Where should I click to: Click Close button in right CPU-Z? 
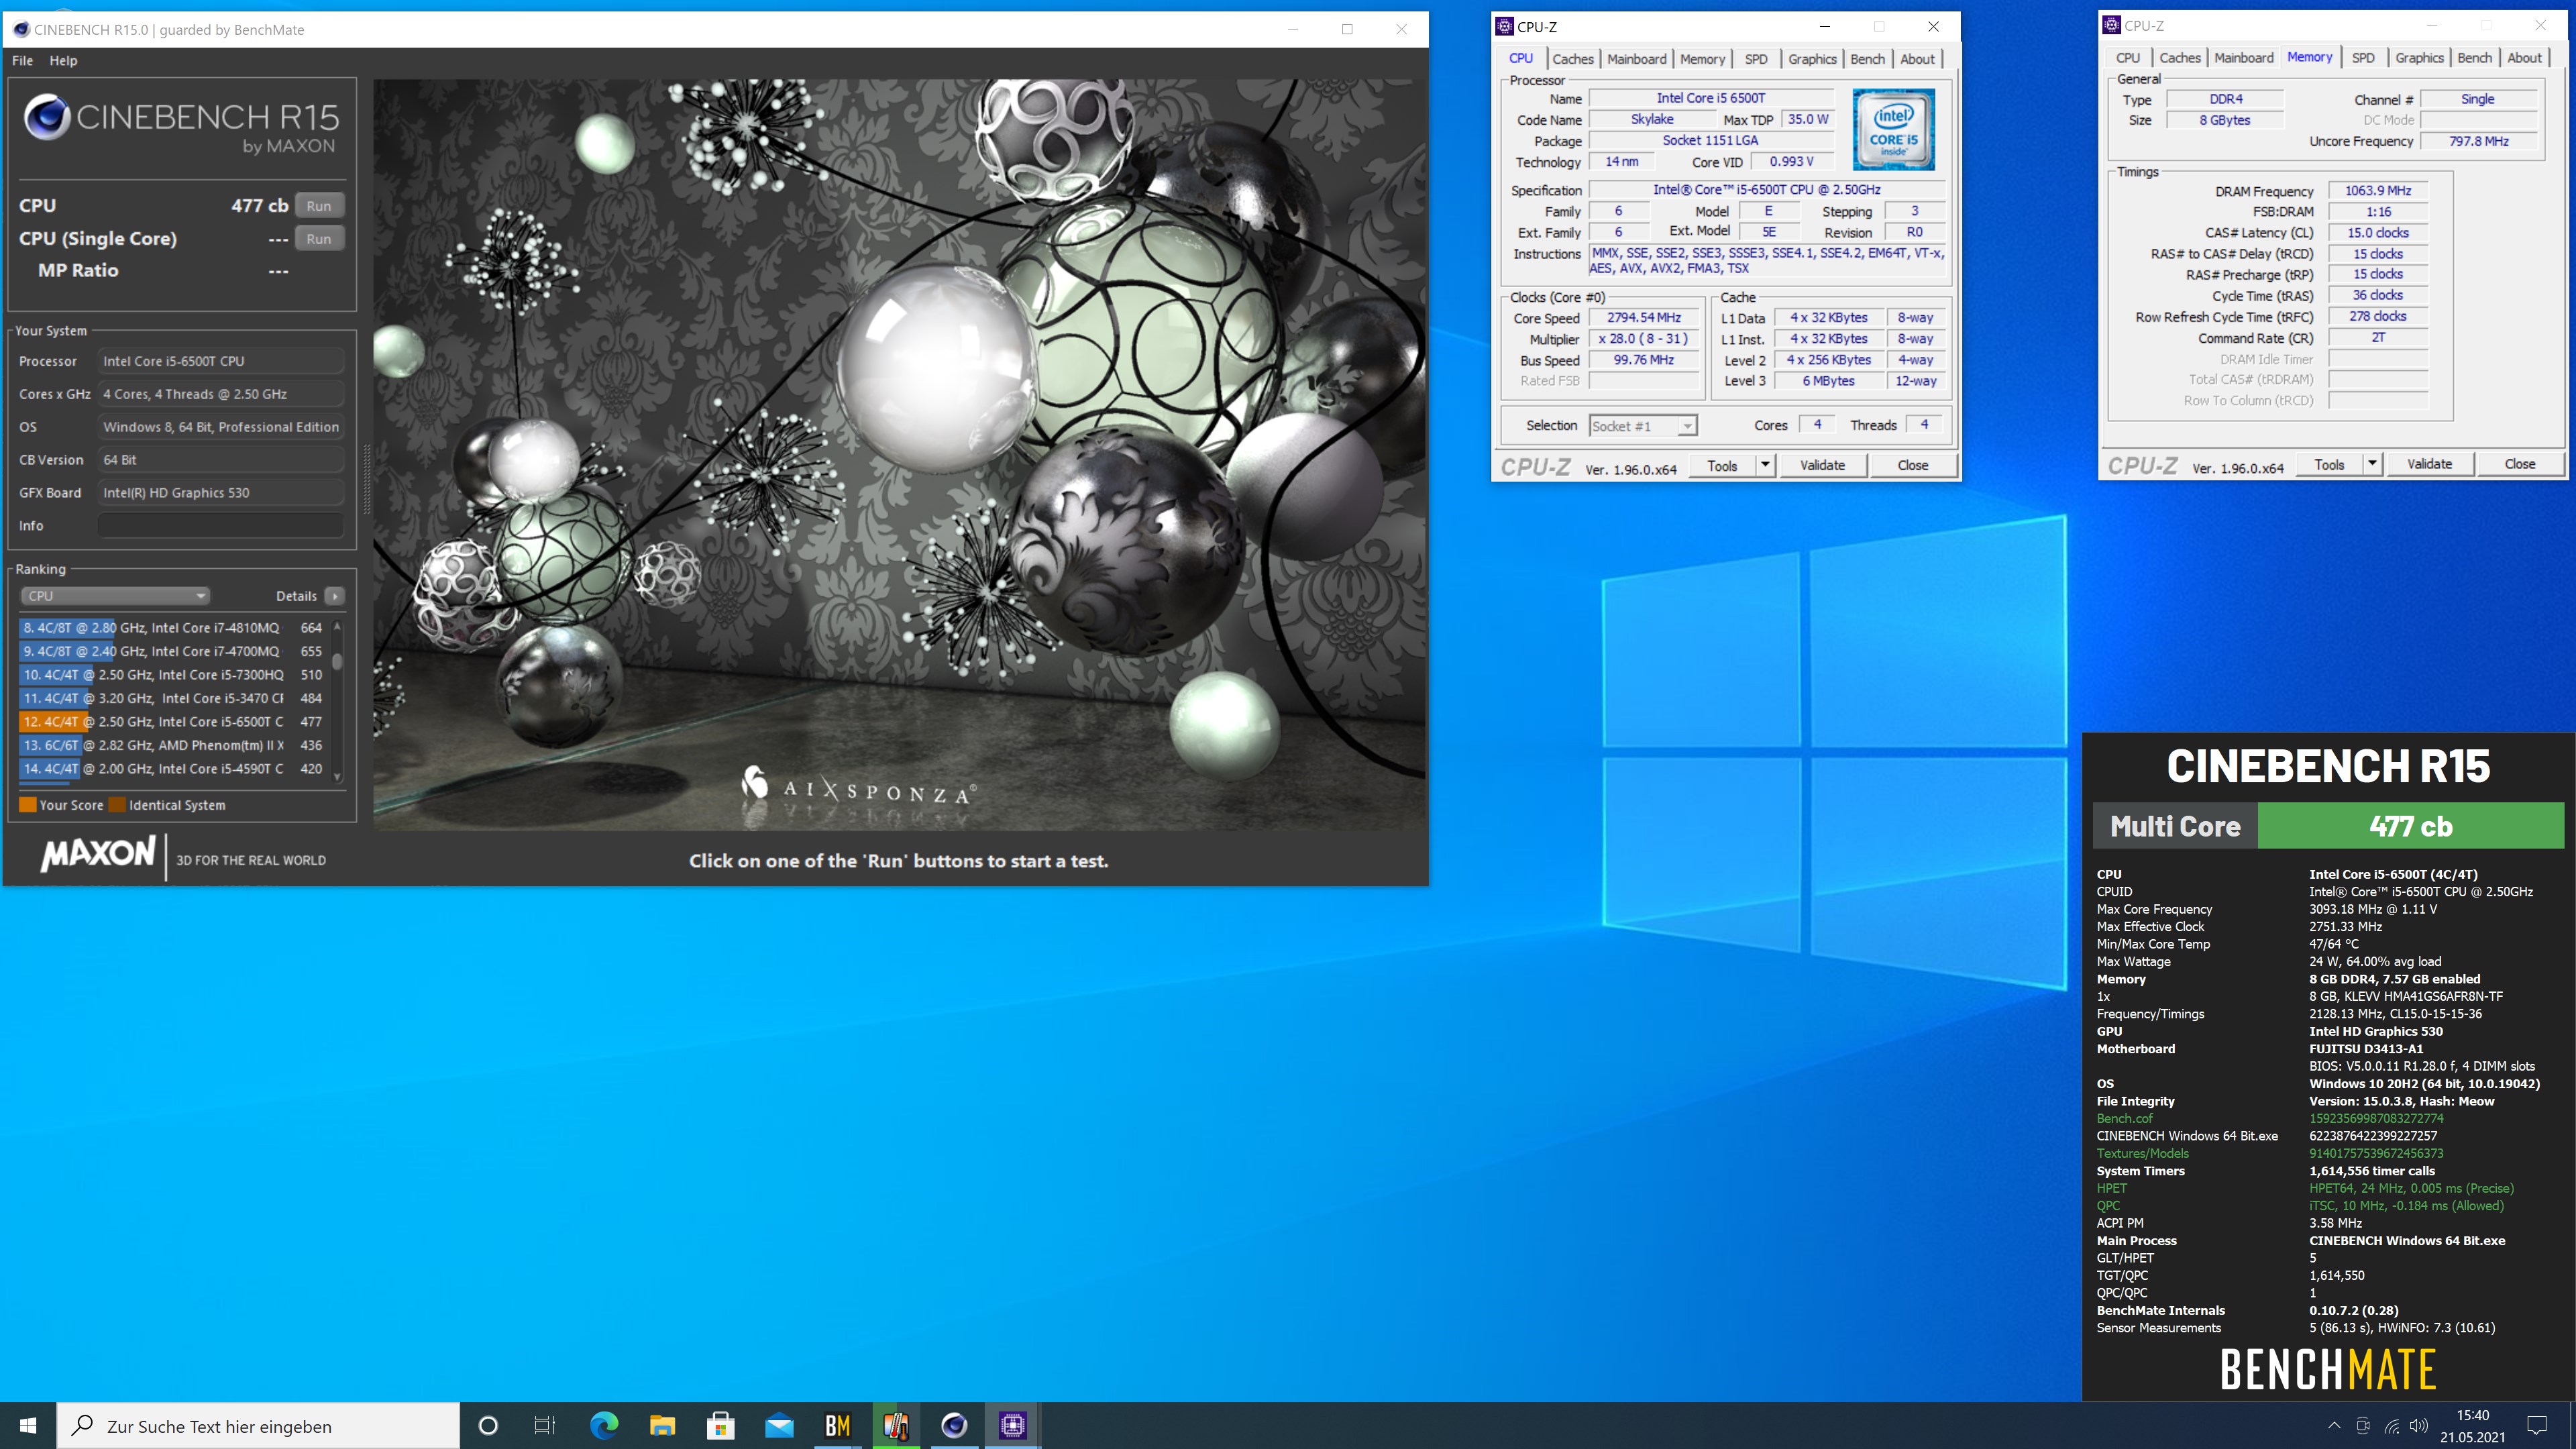(x=2519, y=464)
